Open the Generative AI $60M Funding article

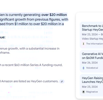pos(91,61)
